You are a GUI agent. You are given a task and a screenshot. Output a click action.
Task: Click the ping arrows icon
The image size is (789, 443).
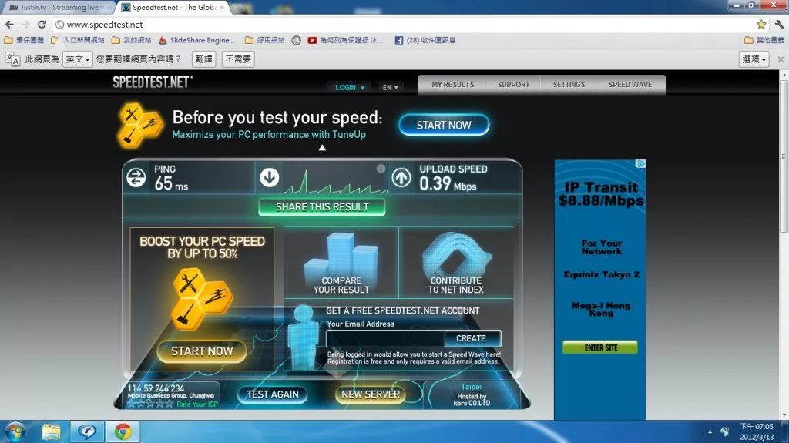click(x=136, y=177)
